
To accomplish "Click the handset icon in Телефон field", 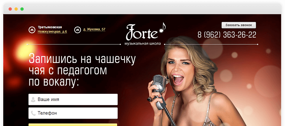I will pyautogui.click(x=33, y=113).
